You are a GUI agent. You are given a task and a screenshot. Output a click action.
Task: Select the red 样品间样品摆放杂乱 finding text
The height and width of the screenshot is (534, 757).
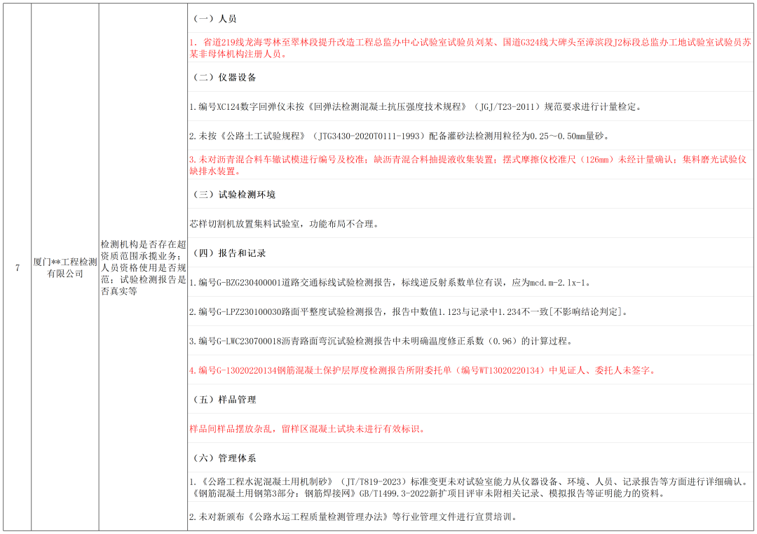click(x=307, y=428)
